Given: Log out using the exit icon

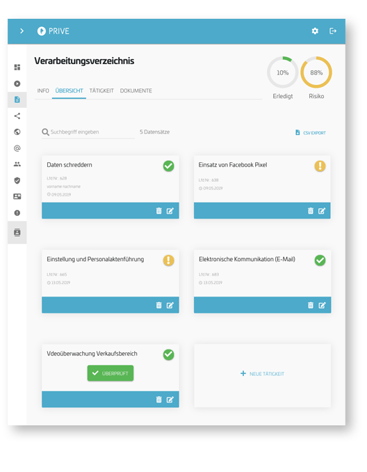Looking at the screenshot, I should click(333, 31).
